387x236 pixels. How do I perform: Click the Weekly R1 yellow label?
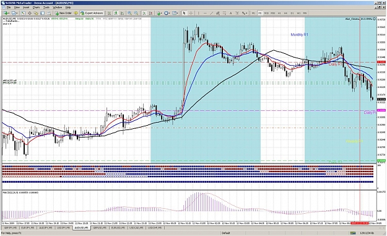354,141
